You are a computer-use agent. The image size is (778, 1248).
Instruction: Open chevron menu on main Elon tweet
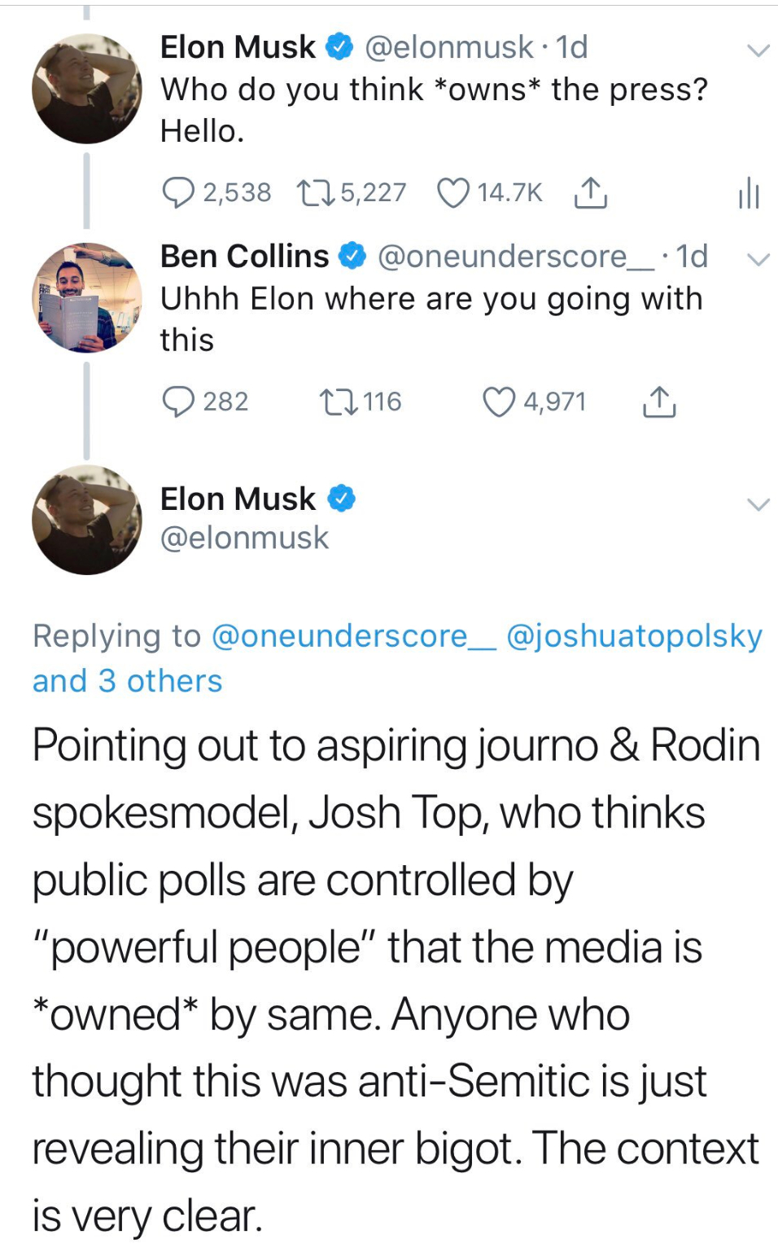(758, 504)
